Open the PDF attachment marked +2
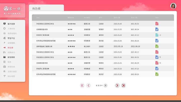181x102 pixels. click(x=157, y=63)
